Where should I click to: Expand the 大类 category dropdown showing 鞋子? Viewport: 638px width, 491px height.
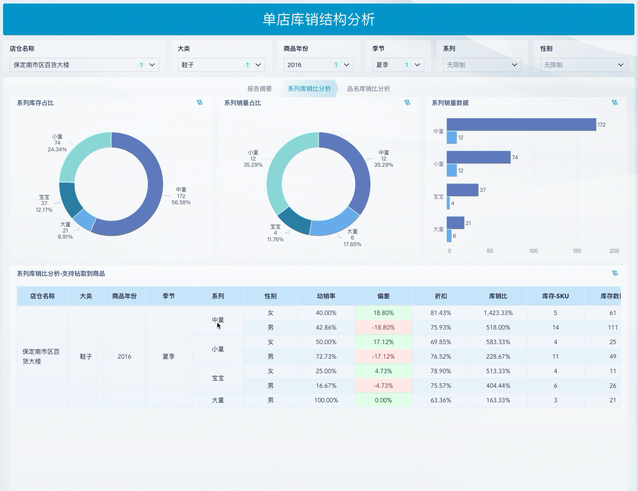(258, 65)
